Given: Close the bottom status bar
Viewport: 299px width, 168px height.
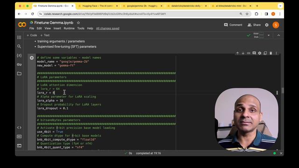Looking at the screenshot, I should click(x=281, y=153).
